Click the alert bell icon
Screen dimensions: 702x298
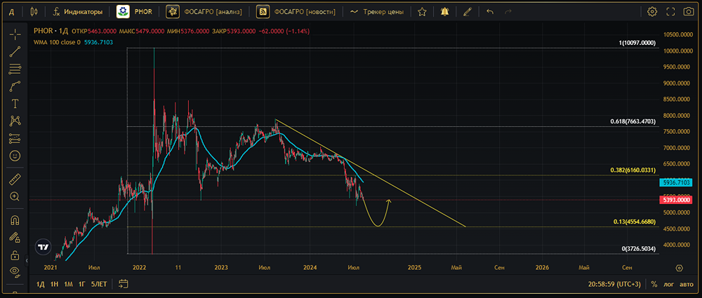444,12
